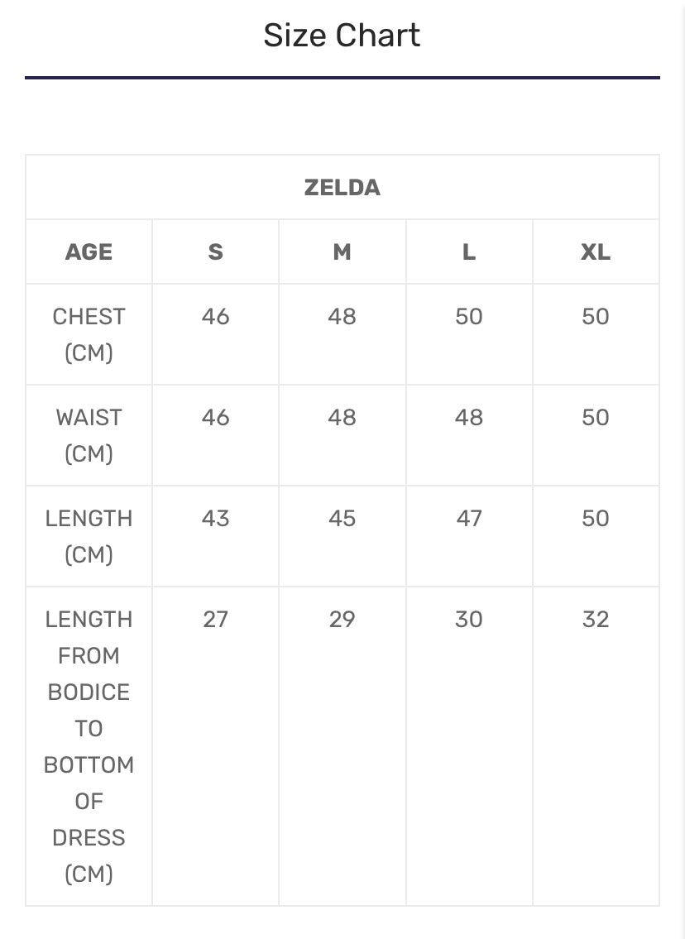Click the Size Chart heading
The image size is (685, 939).
(342, 36)
